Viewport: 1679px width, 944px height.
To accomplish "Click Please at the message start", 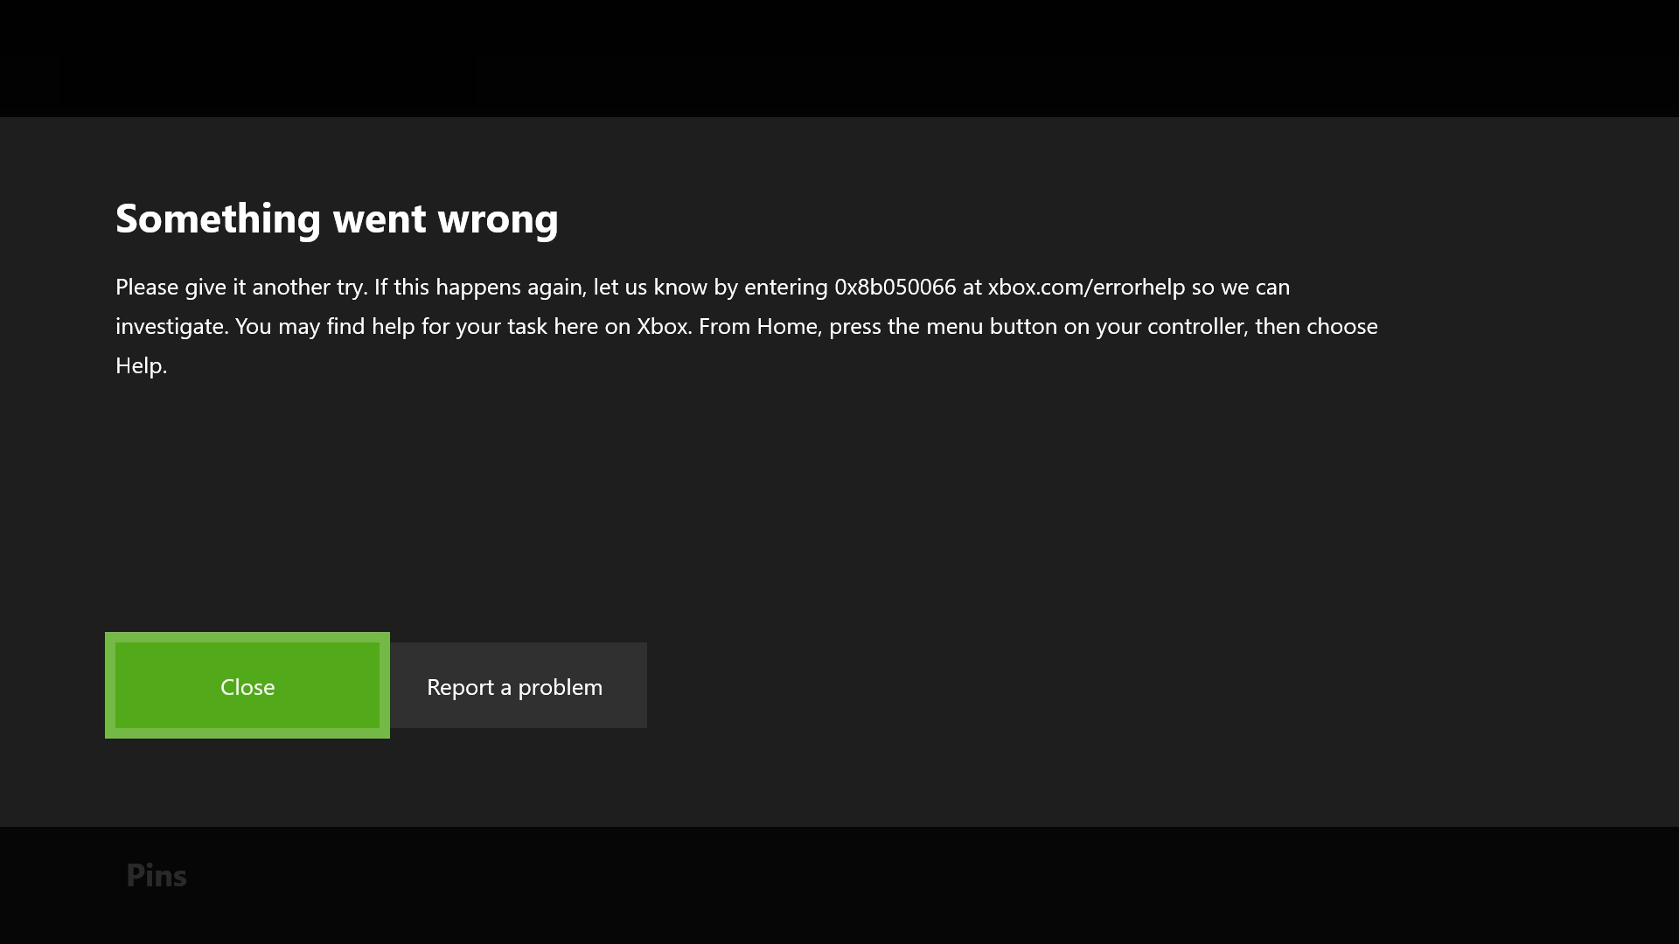I will click(x=147, y=288).
